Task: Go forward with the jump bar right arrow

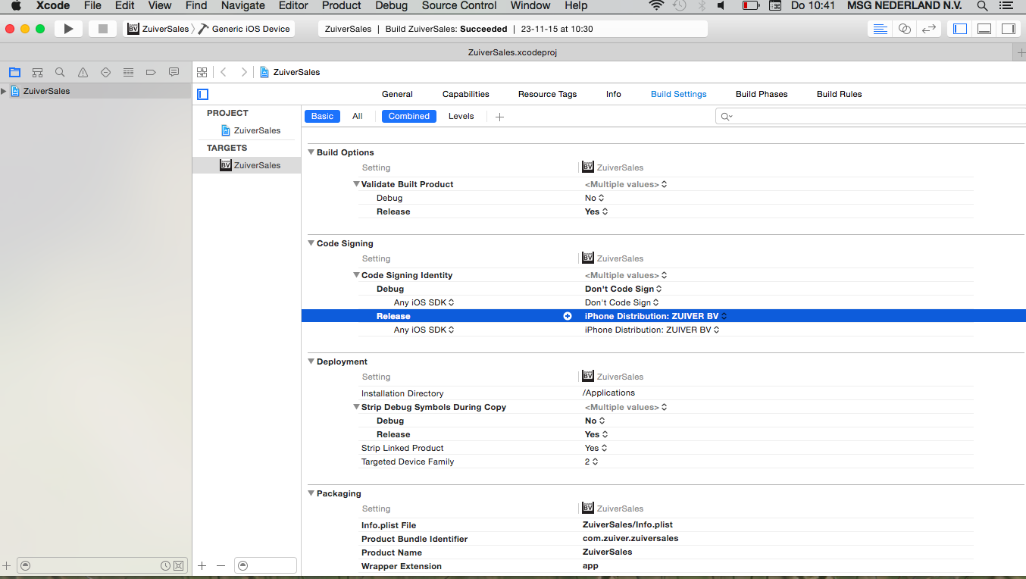Action: [243, 72]
